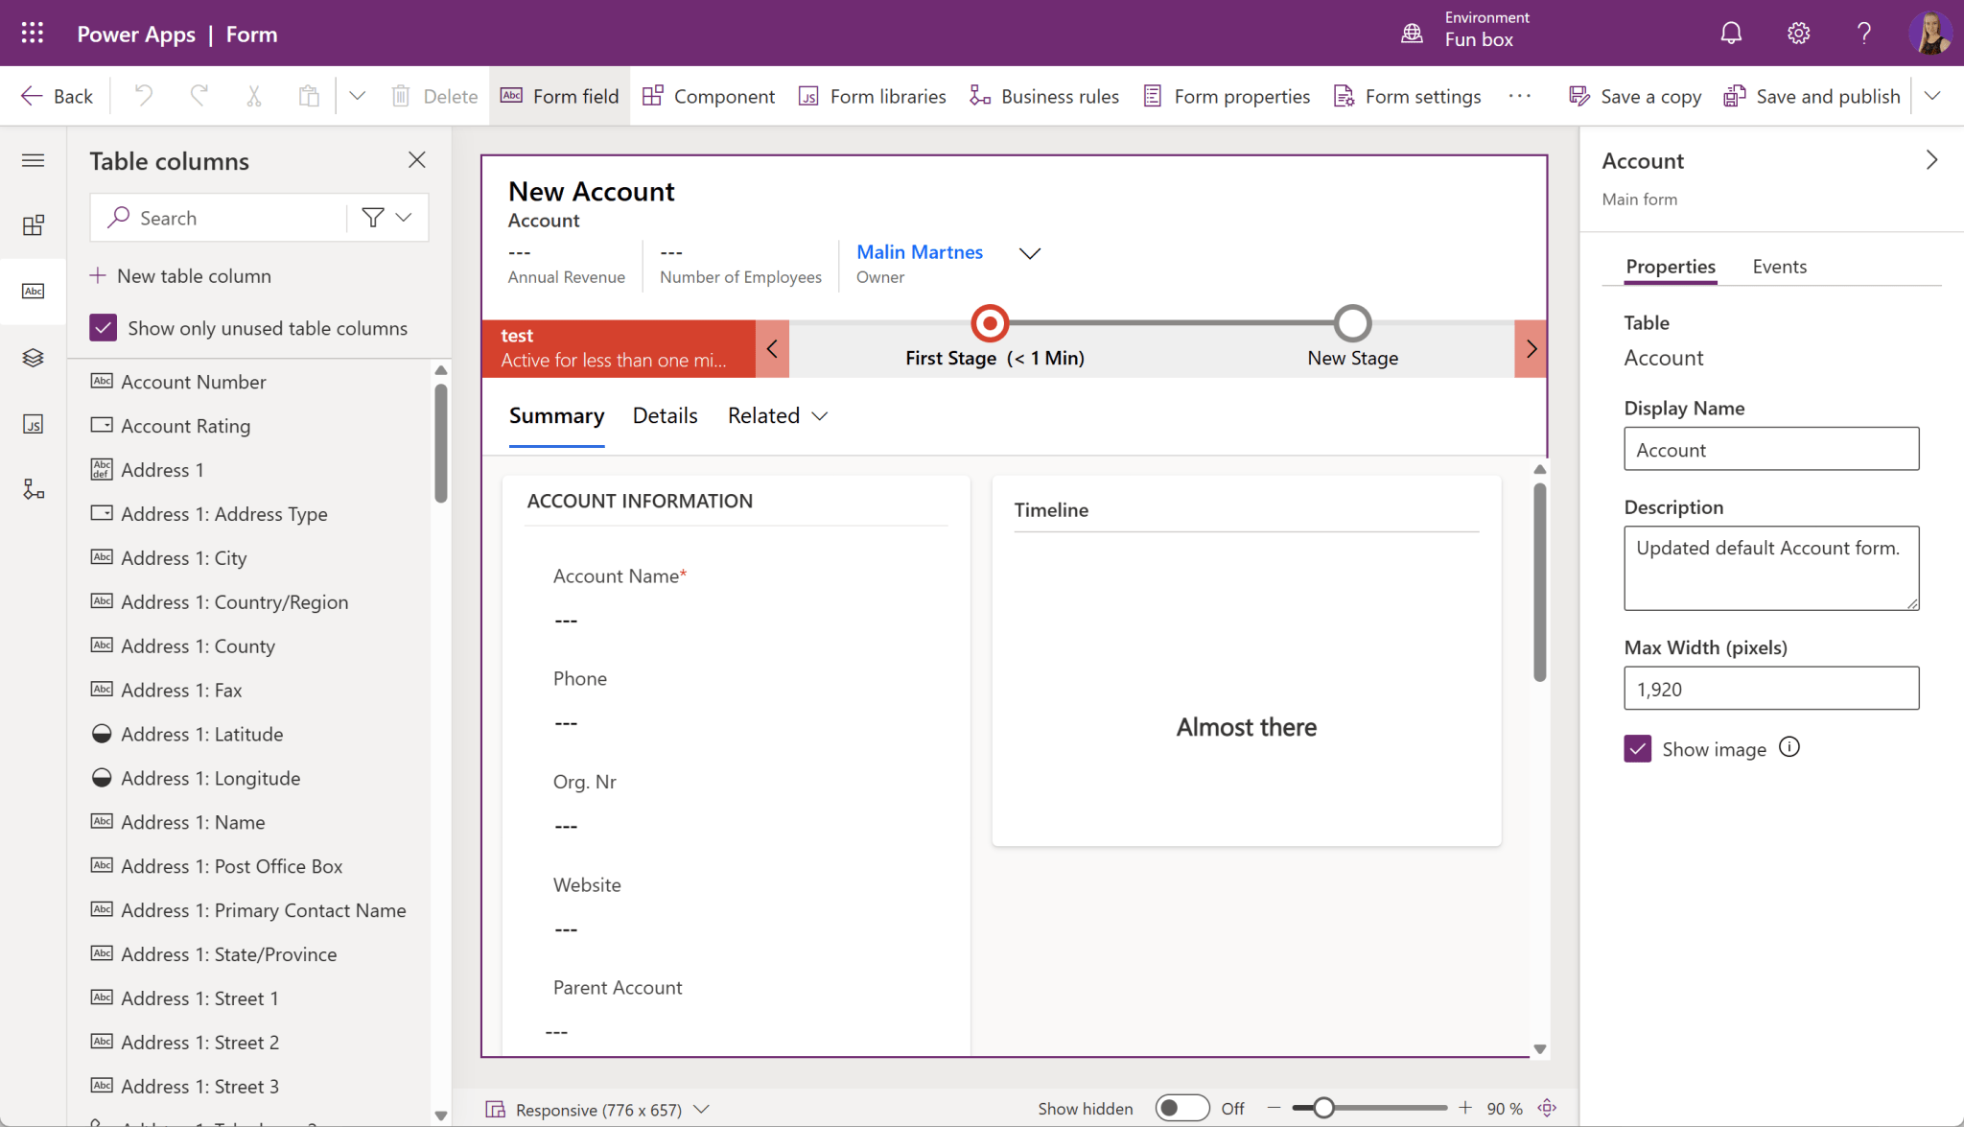Expand the header fields chevron
The width and height of the screenshot is (1964, 1127).
pos(1030,253)
